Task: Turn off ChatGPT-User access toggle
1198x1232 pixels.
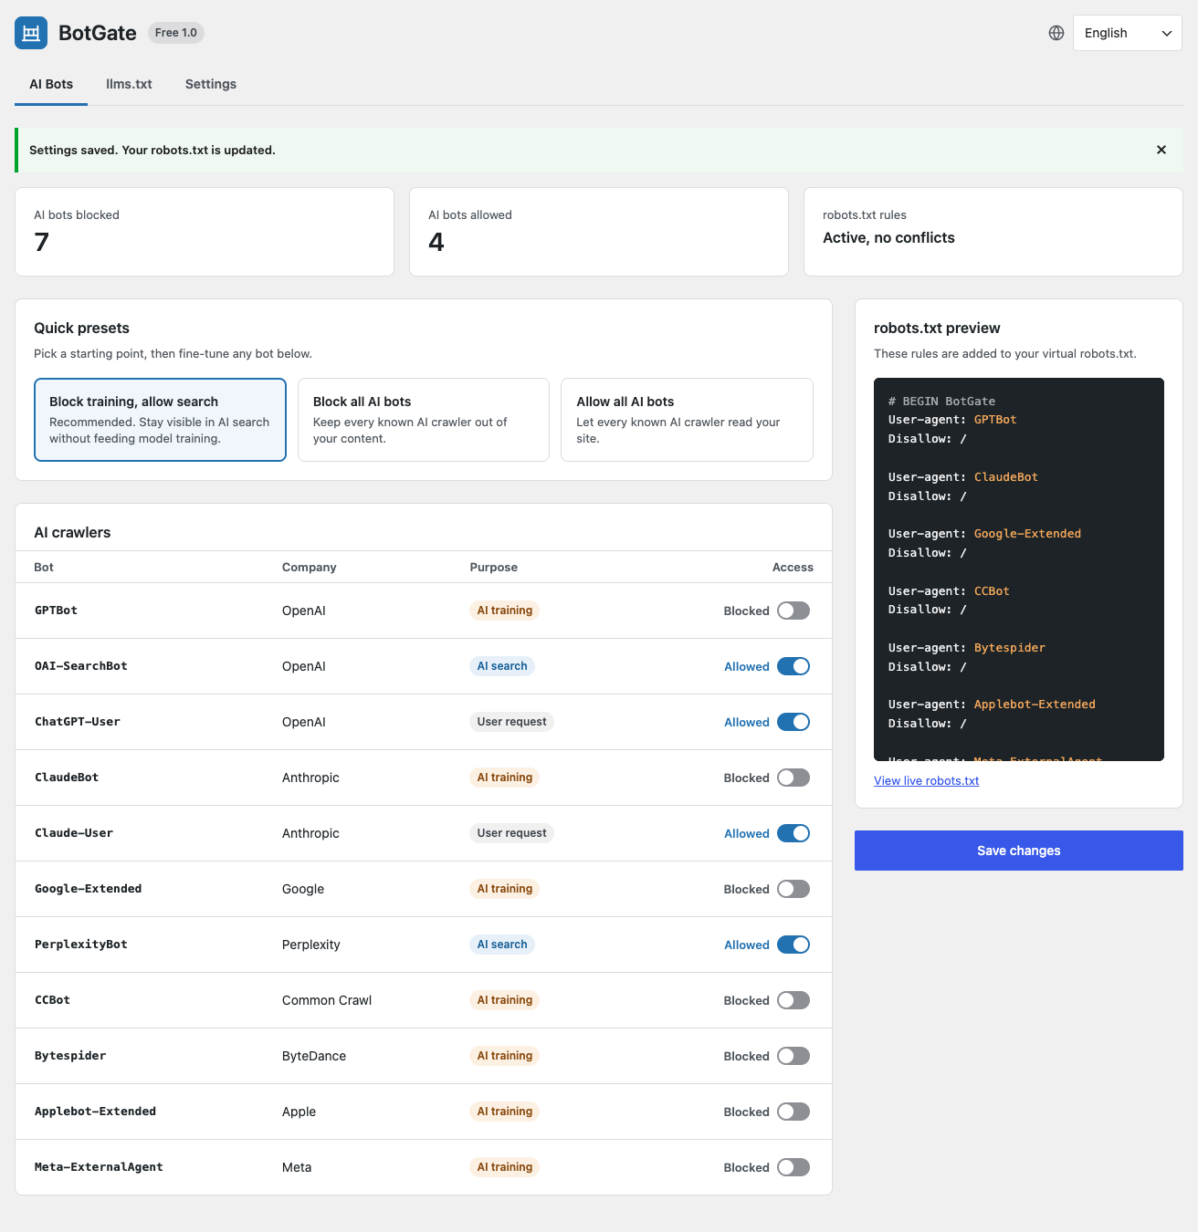Action: (793, 722)
